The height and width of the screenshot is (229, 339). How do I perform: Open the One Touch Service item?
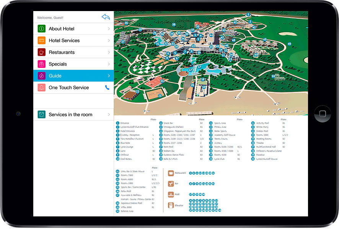point(73,87)
